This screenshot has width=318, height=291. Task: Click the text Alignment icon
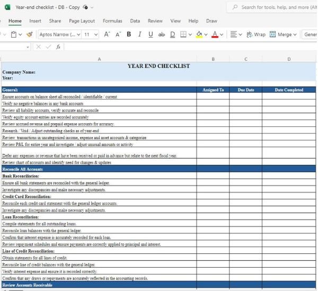[x=233, y=34]
